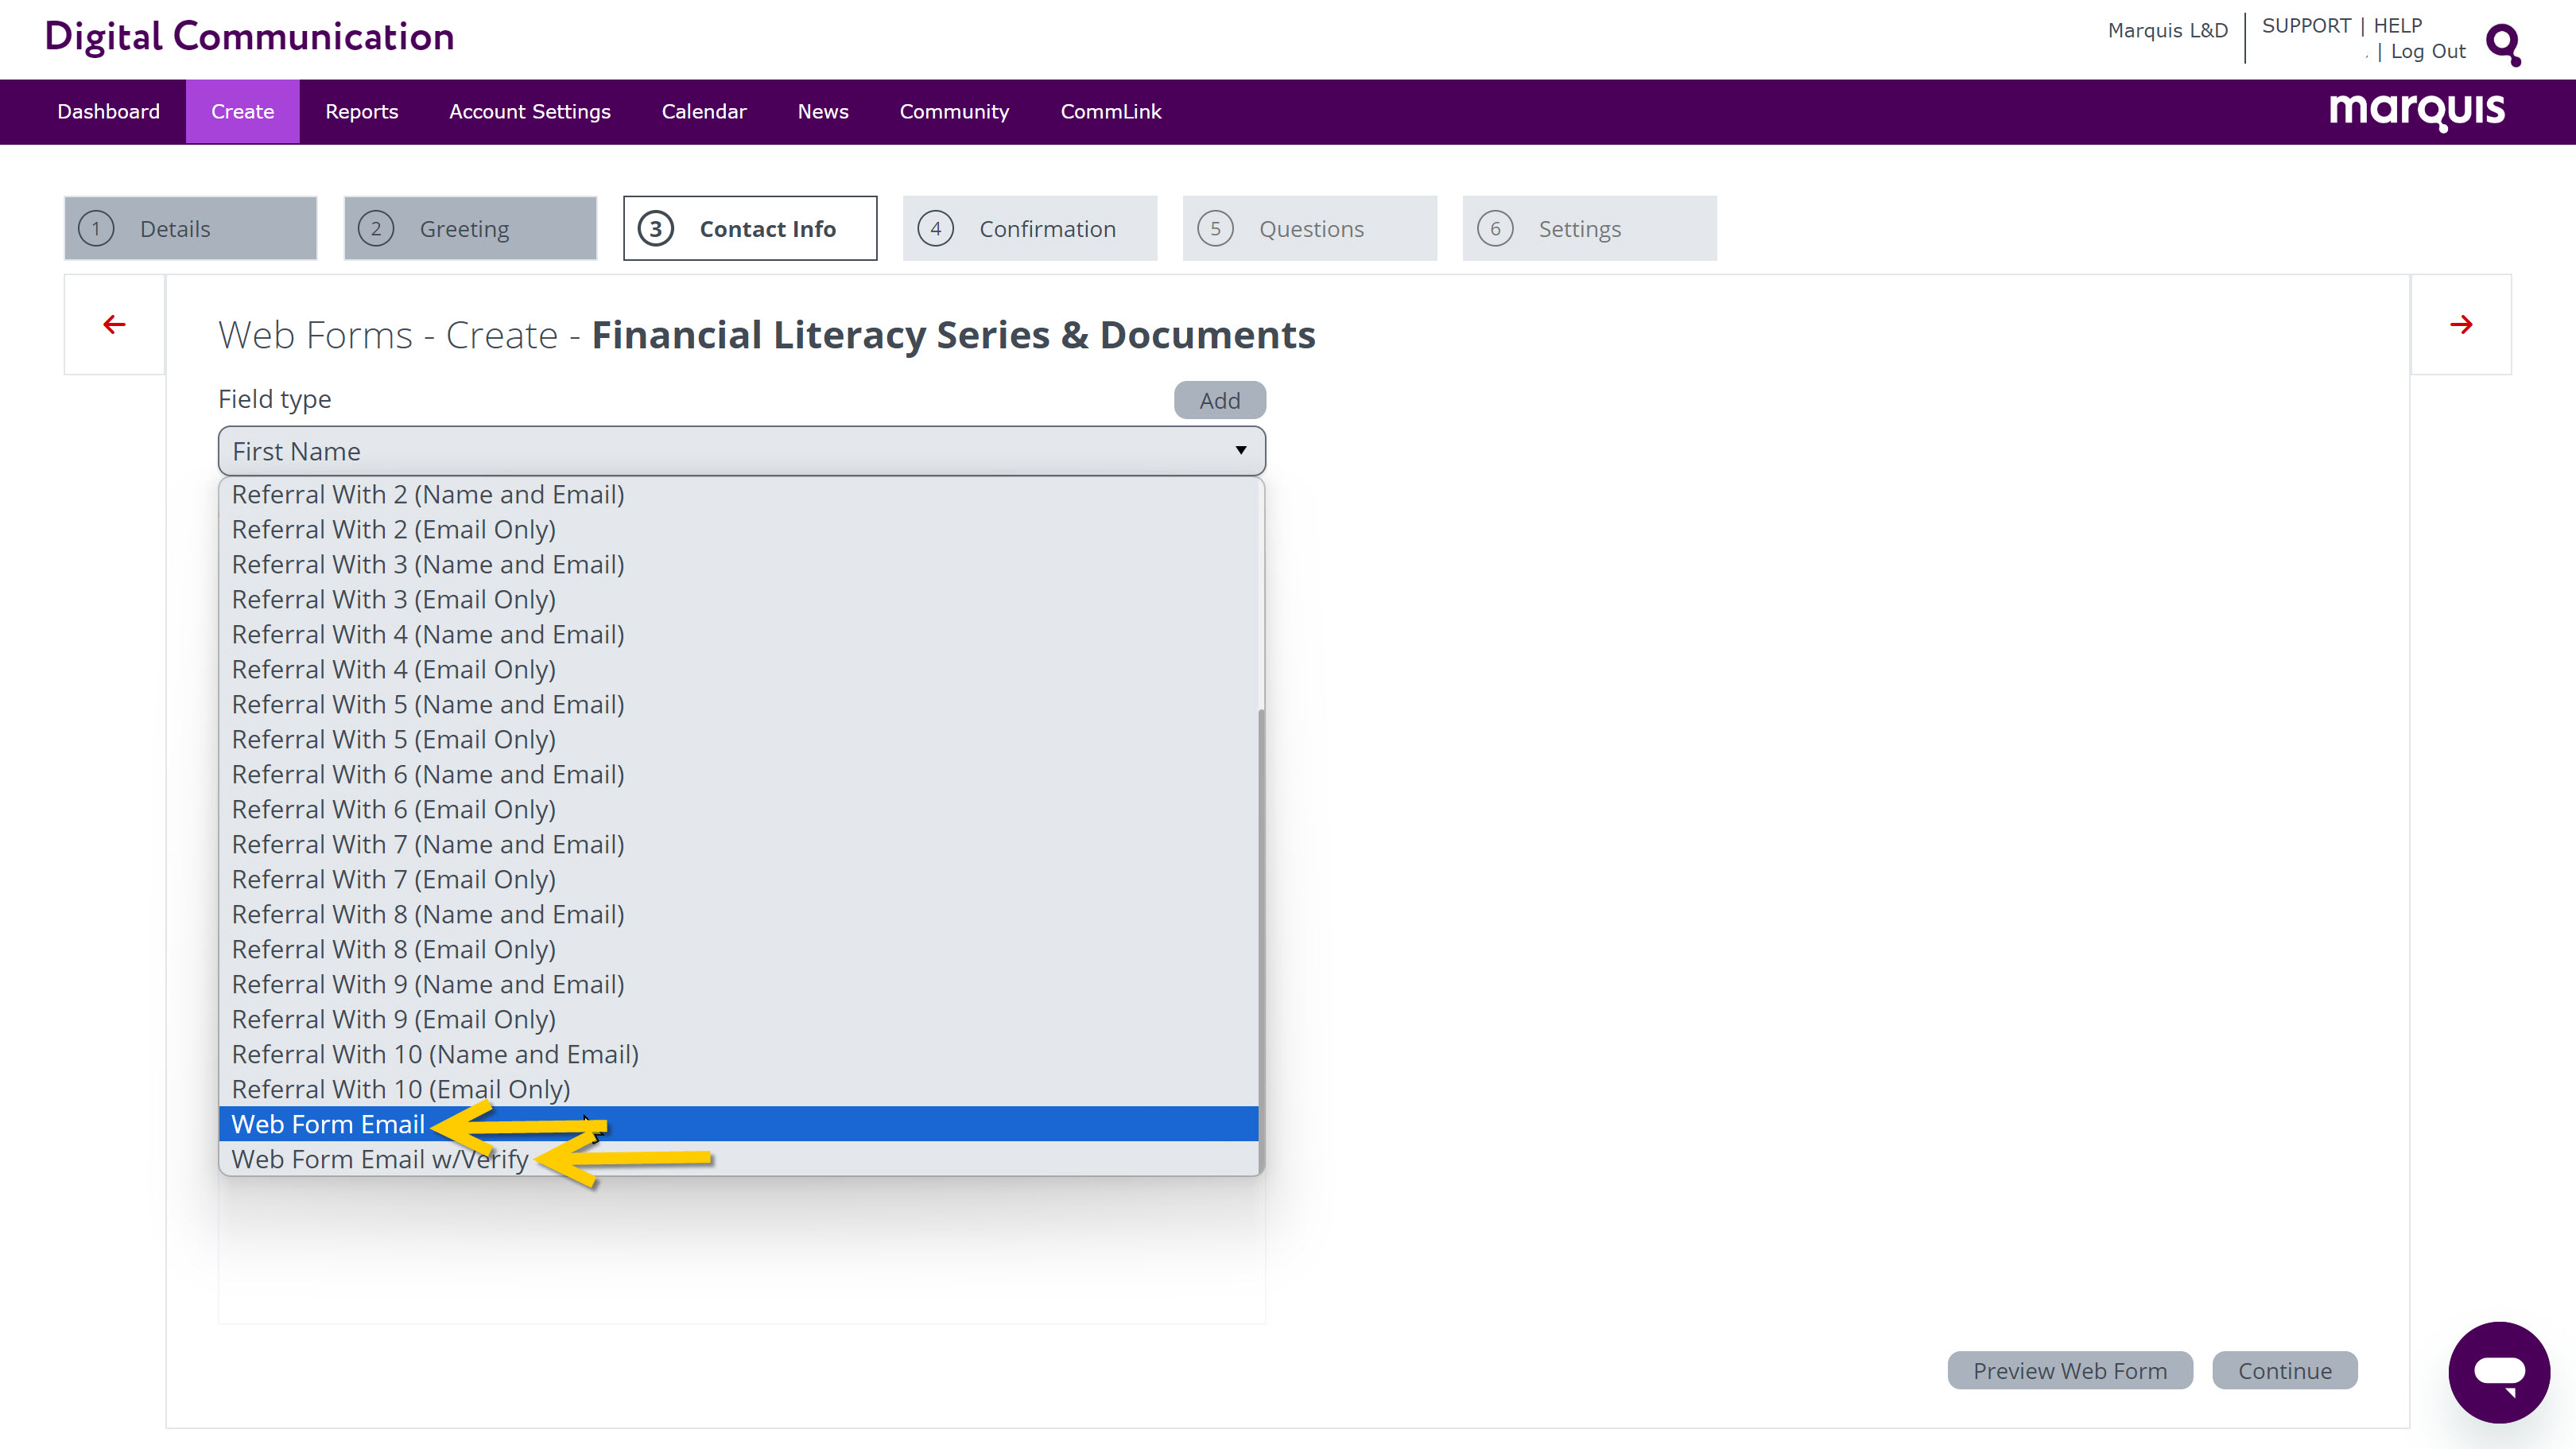Image resolution: width=2576 pixels, height=1449 pixels.
Task: Click the Digital Communication title
Action: coord(249,37)
